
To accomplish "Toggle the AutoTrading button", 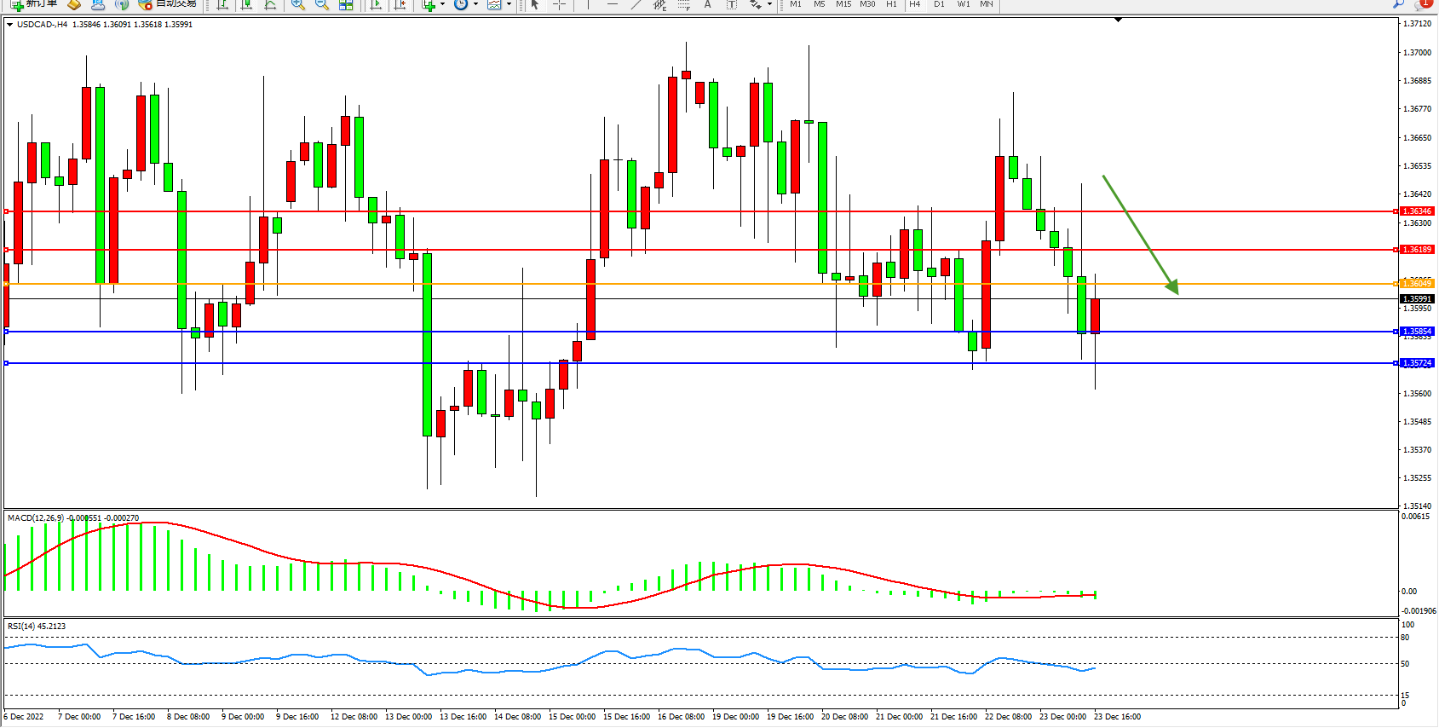I will pos(168,4).
